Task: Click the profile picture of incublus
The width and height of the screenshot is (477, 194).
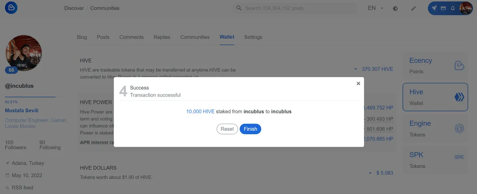Action: click(23, 53)
